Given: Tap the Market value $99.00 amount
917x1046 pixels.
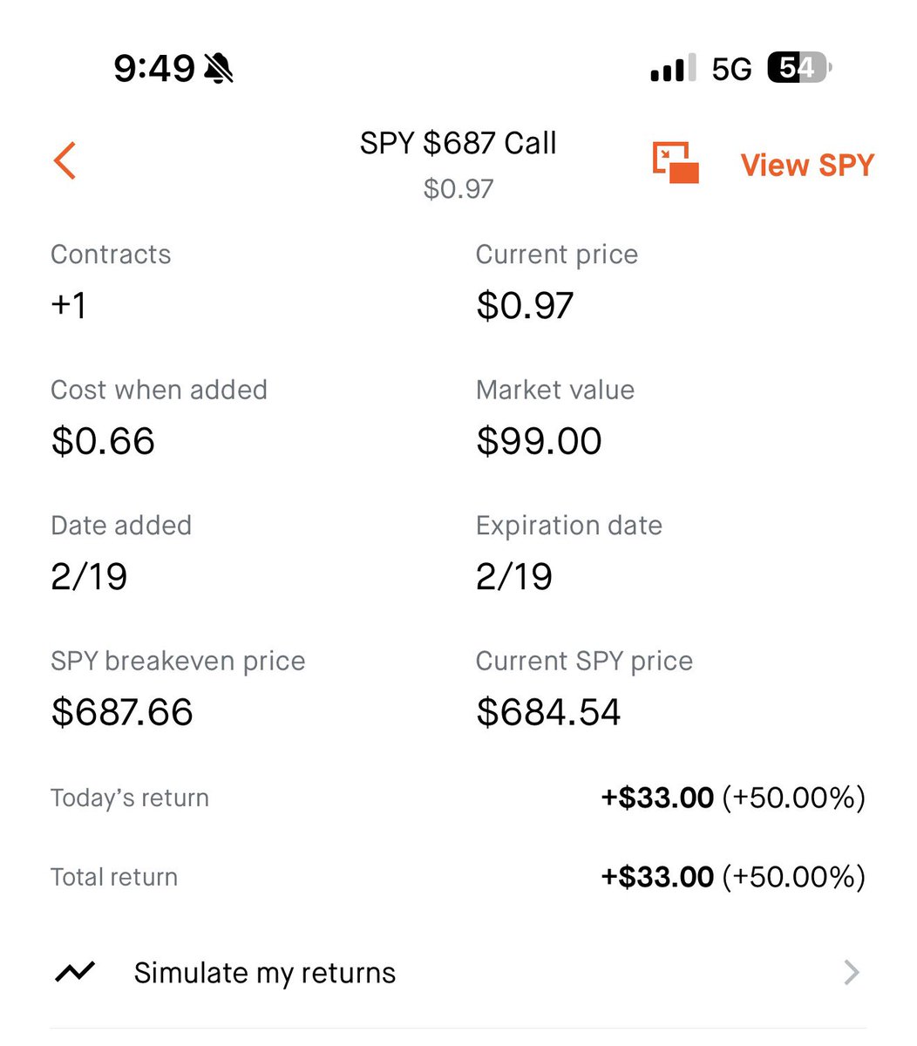Looking at the screenshot, I should (x=539, y=441).
